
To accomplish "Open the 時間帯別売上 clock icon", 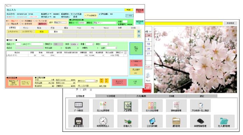I will tap(103, 121).
